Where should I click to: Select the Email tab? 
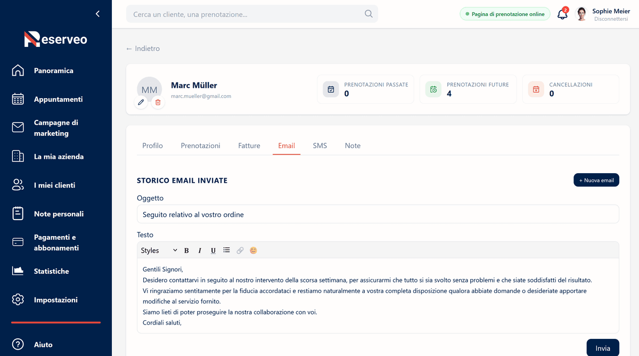(x=286, y=145)
